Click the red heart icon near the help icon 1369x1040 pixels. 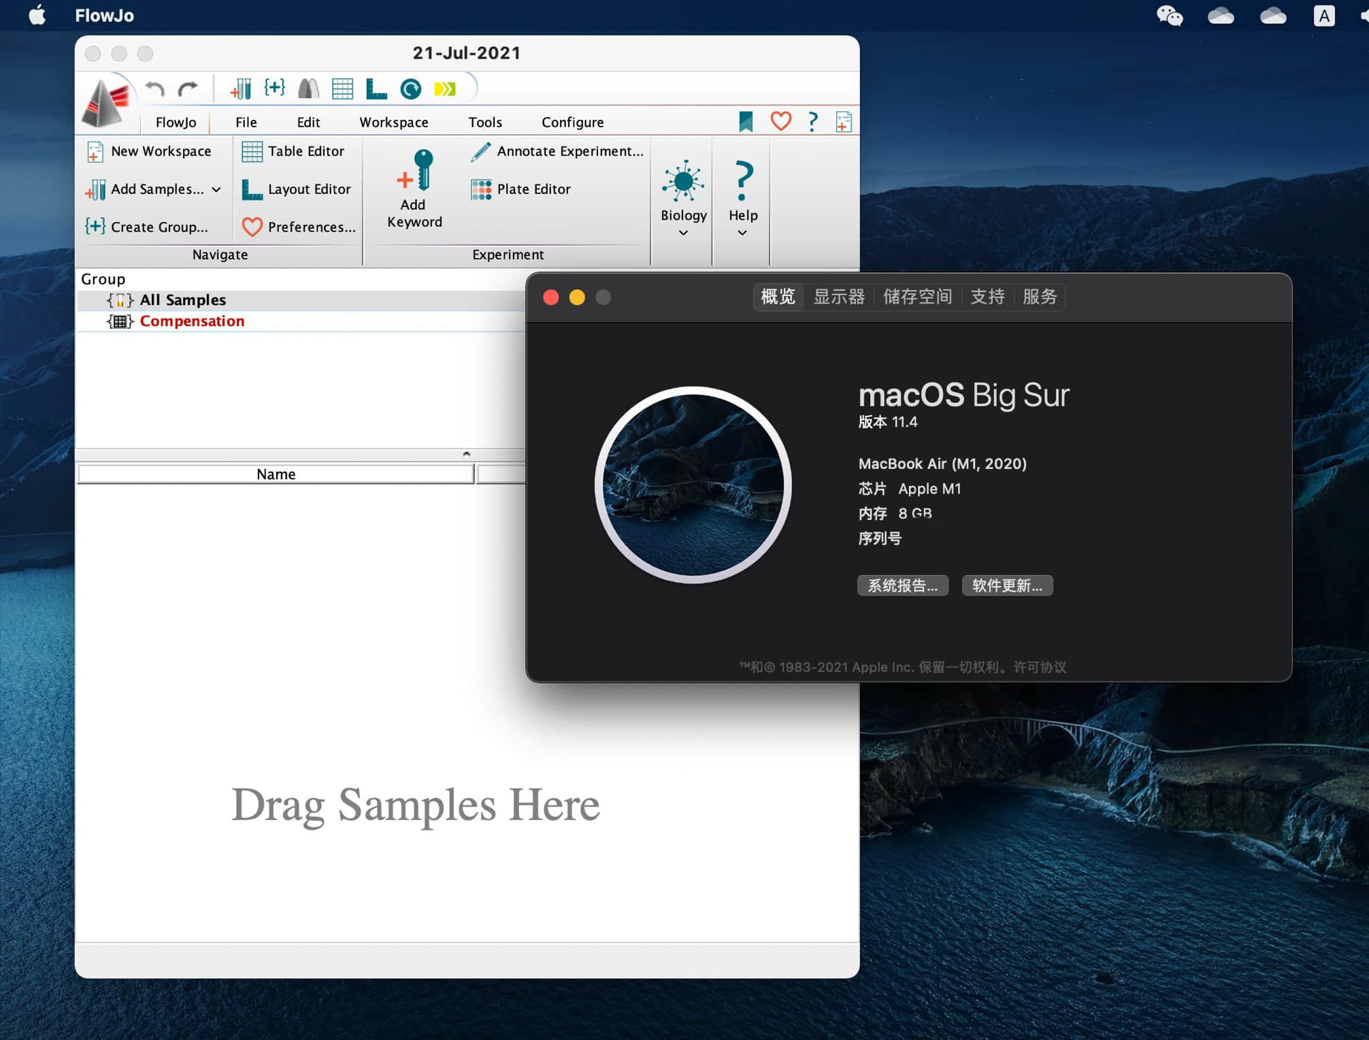click(780, 122)
